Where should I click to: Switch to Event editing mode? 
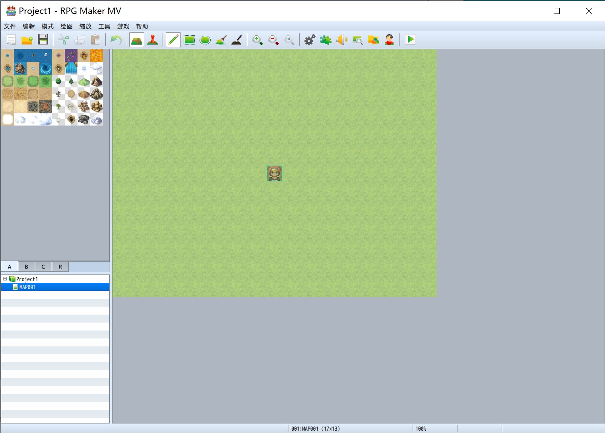pyautogui.click(x=153, y=40)
